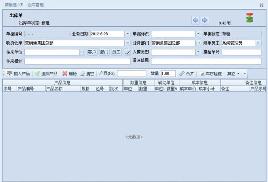Expand the toolbar overflow arrow after 其它

coord(244,74)
